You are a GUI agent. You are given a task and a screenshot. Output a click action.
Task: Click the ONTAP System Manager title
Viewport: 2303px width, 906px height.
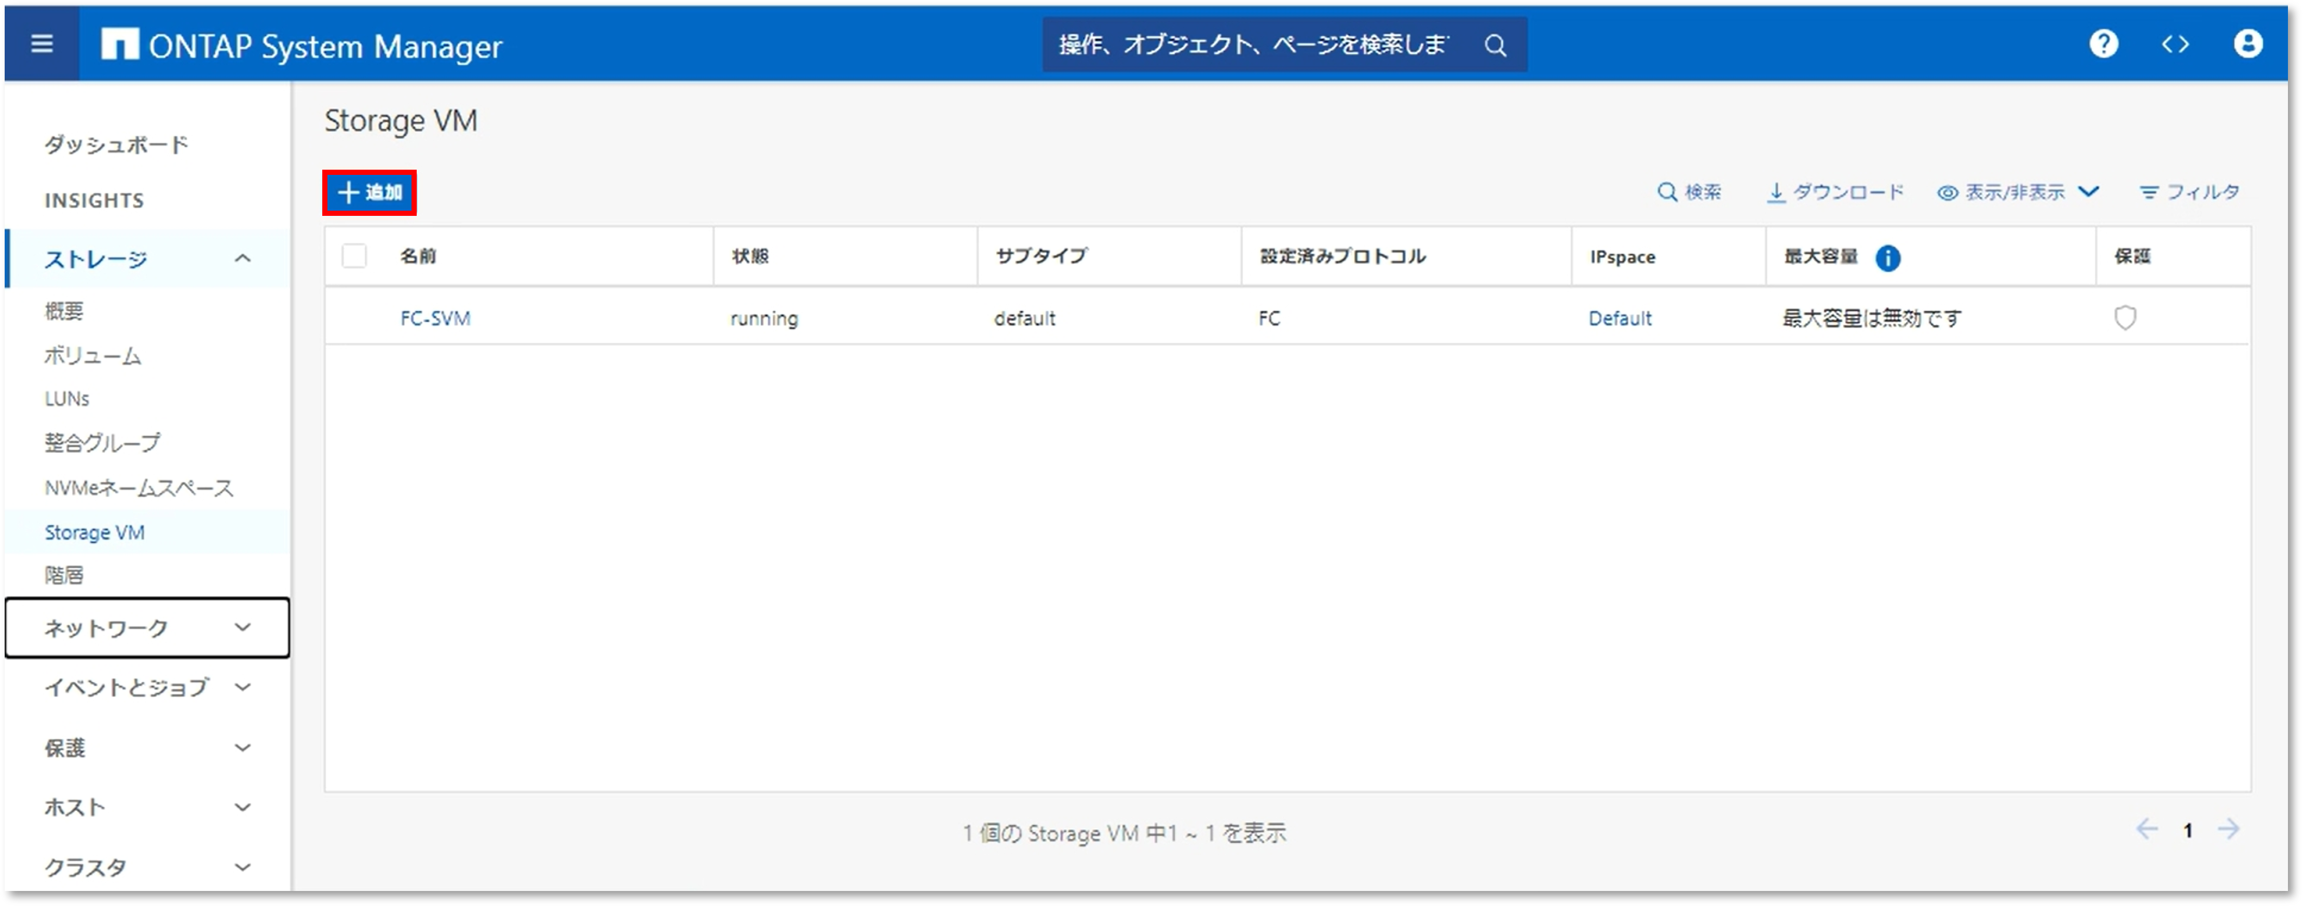[325, 46]
